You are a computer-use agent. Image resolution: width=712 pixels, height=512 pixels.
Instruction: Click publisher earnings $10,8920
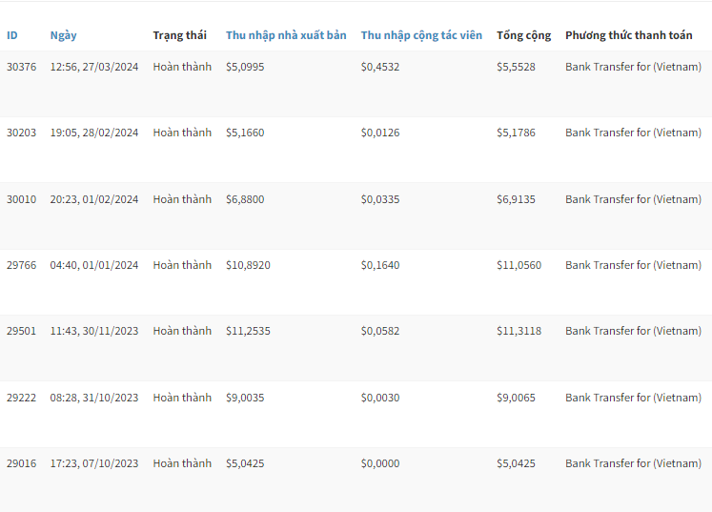pos(248,265)
